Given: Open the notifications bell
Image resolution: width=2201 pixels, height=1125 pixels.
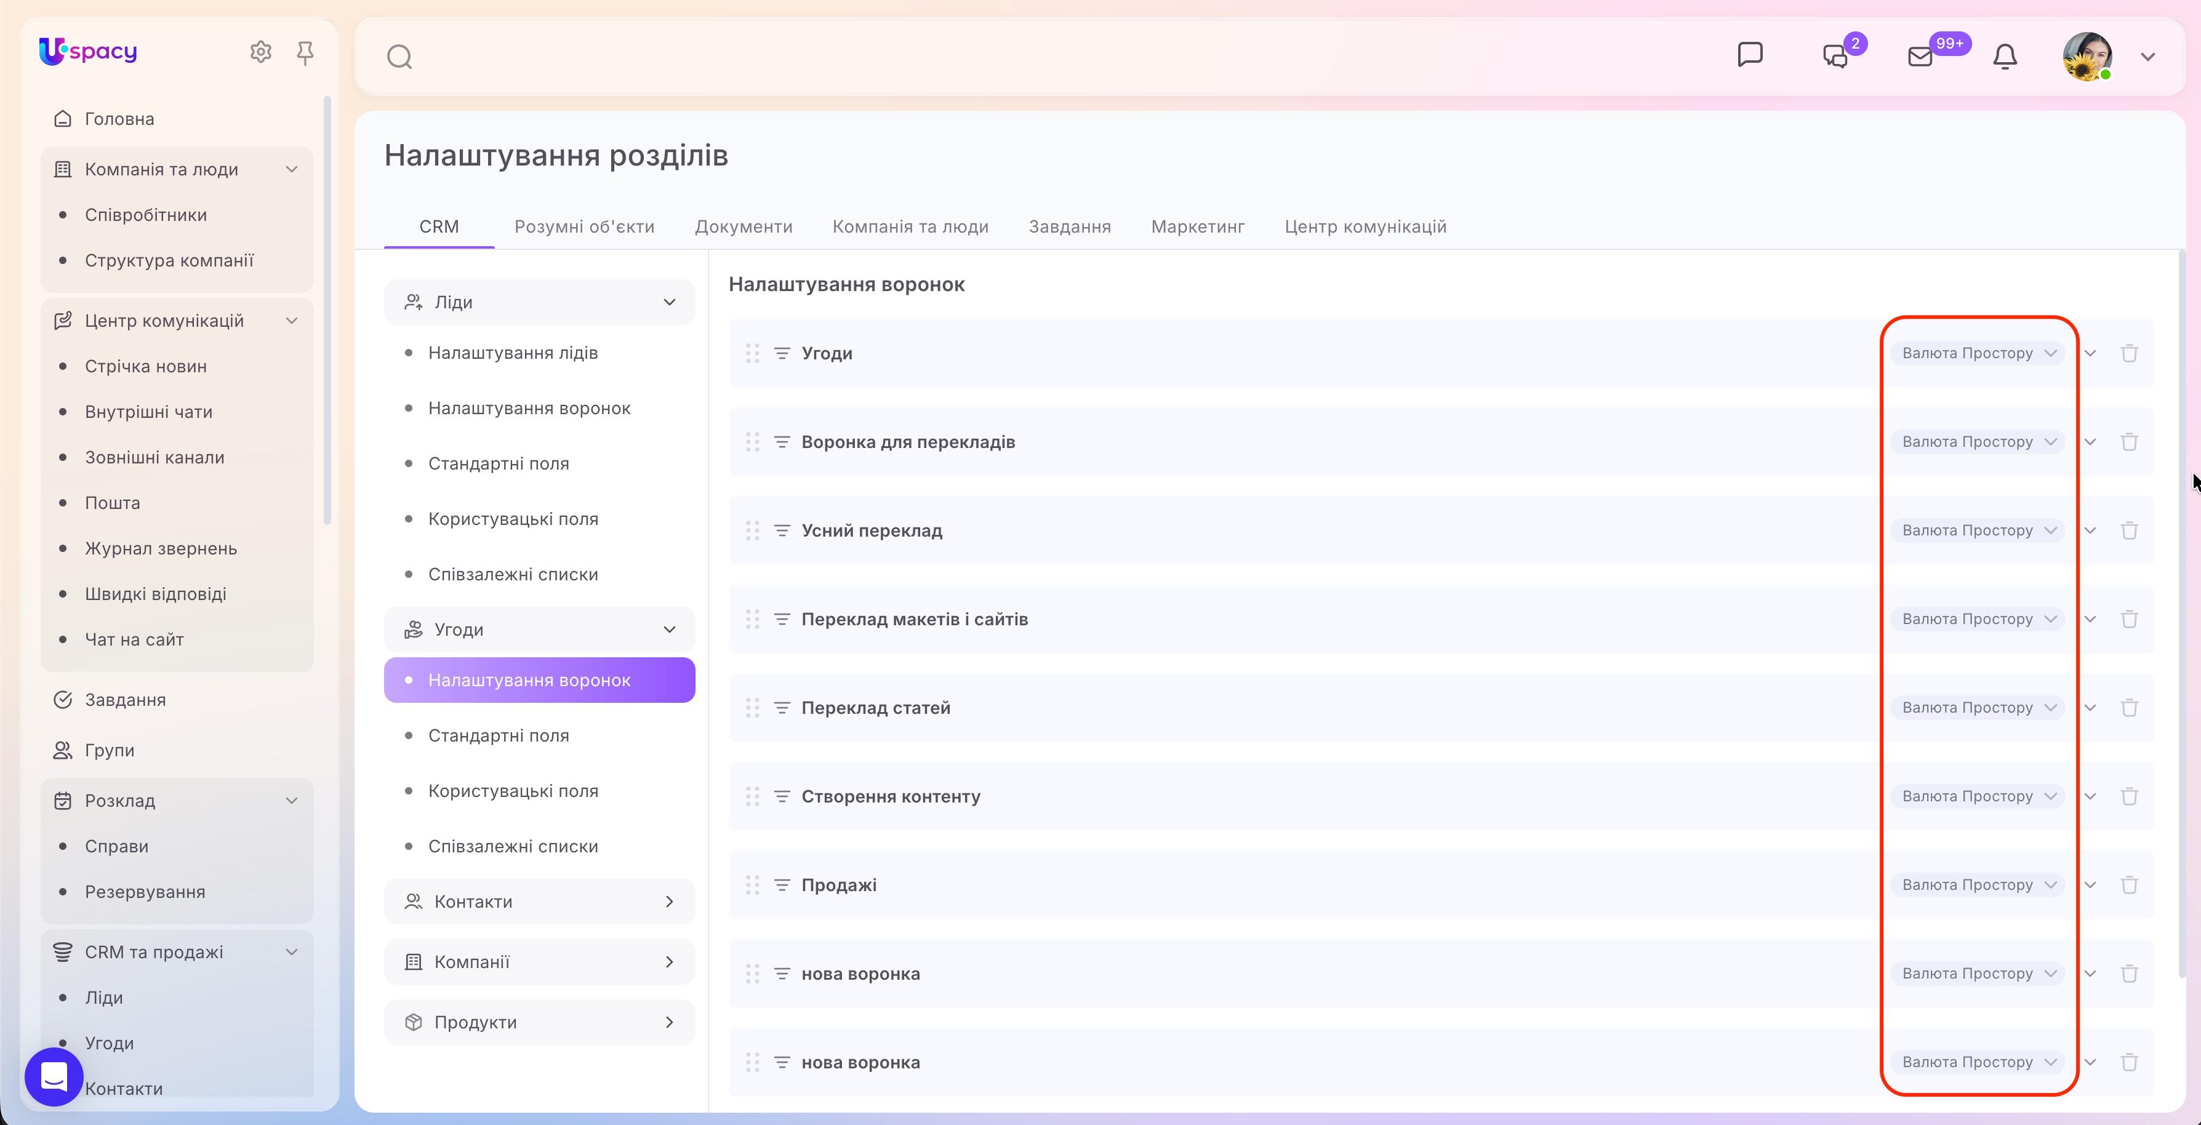Looking at the screenshot, I should click(x=2005, y=57).
